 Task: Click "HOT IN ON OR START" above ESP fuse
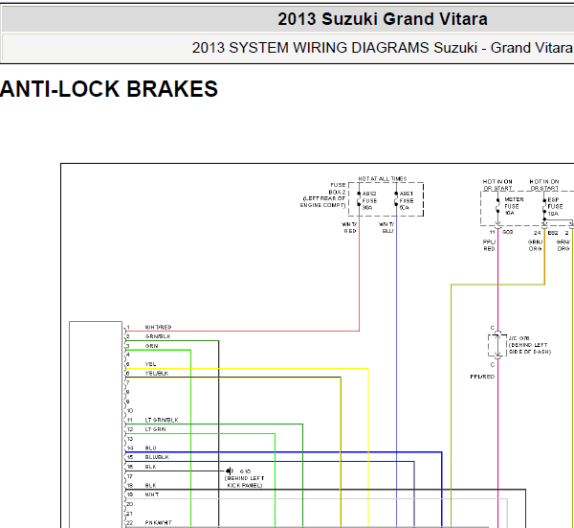(544, 185)
